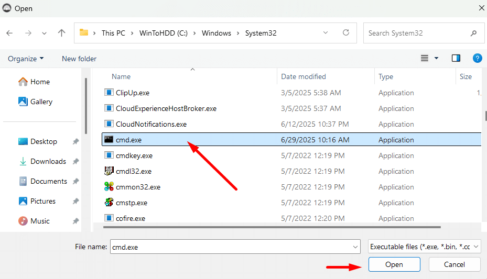Open Home in the navigation pane
The width and height of the screenshot is (487, 279).
click(x=34, y=82)
